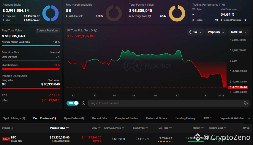253x145 pixels.
Task: Click the Total Position Value donut chart
Action: coord(177,13)
